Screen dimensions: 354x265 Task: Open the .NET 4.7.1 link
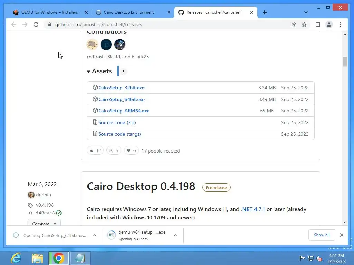click(253, 209)
